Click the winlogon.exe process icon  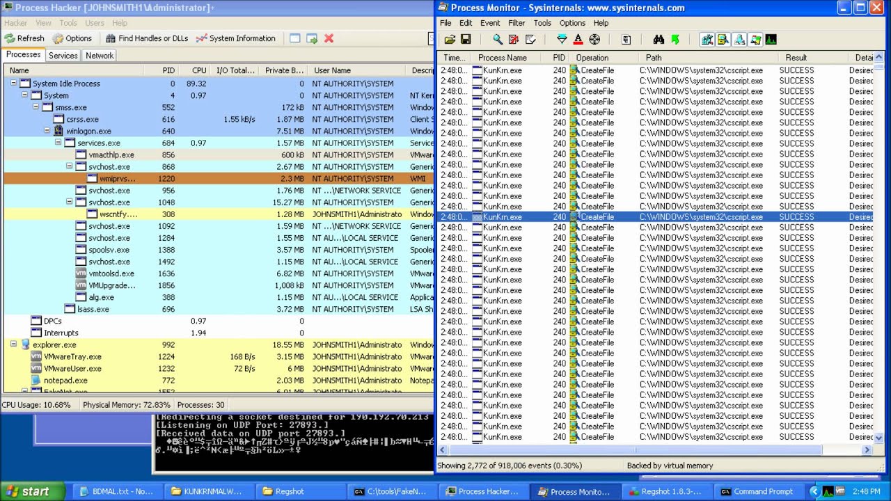click(59, 131)
